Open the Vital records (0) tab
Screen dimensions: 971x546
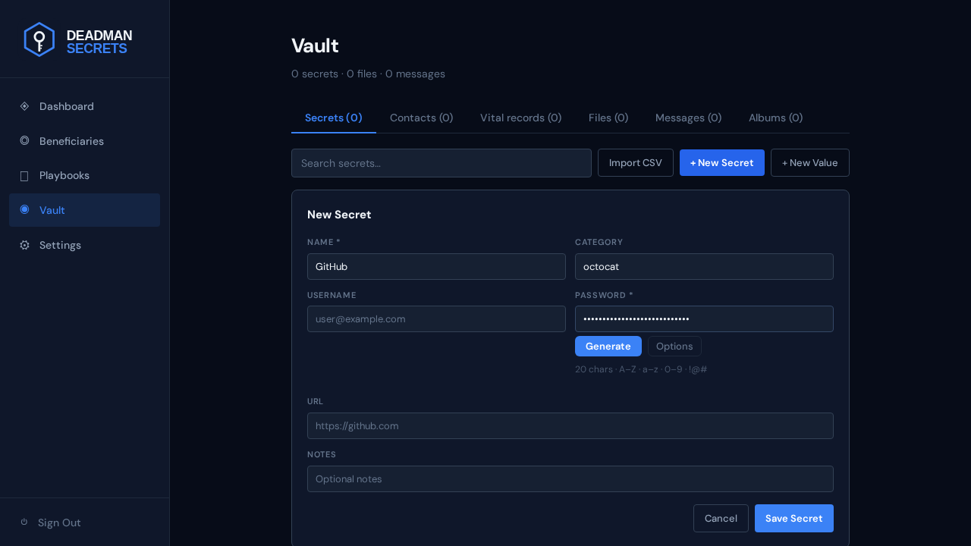coord(520,118)
